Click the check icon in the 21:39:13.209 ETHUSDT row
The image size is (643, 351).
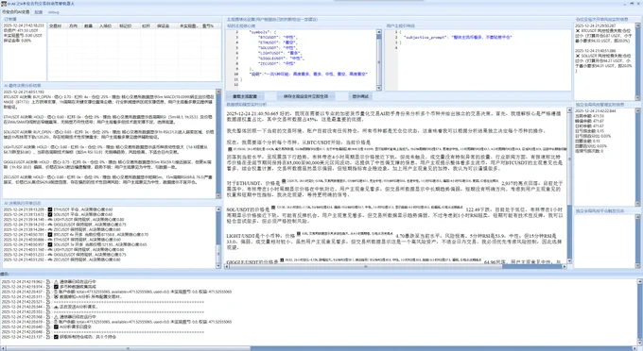[50, 209]
